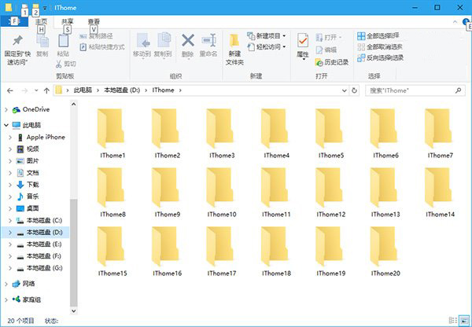
Task: Click navigation pane scroll down arrow
Action: 74,310
